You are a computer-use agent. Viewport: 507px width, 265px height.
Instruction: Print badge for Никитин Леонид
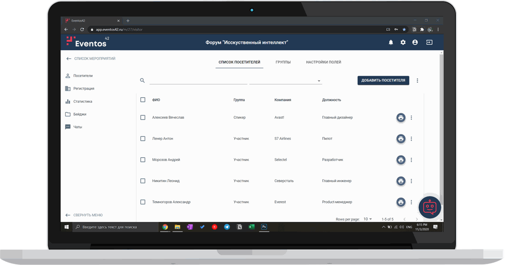pyautogui.click(x=401, y=181)
